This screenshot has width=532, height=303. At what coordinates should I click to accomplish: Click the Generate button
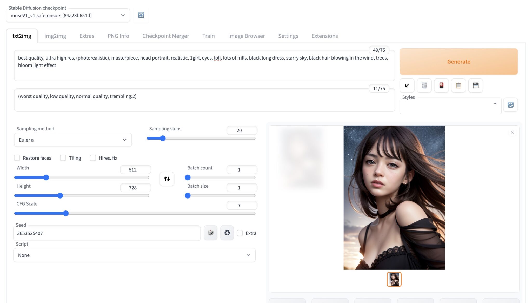point(458,62)
